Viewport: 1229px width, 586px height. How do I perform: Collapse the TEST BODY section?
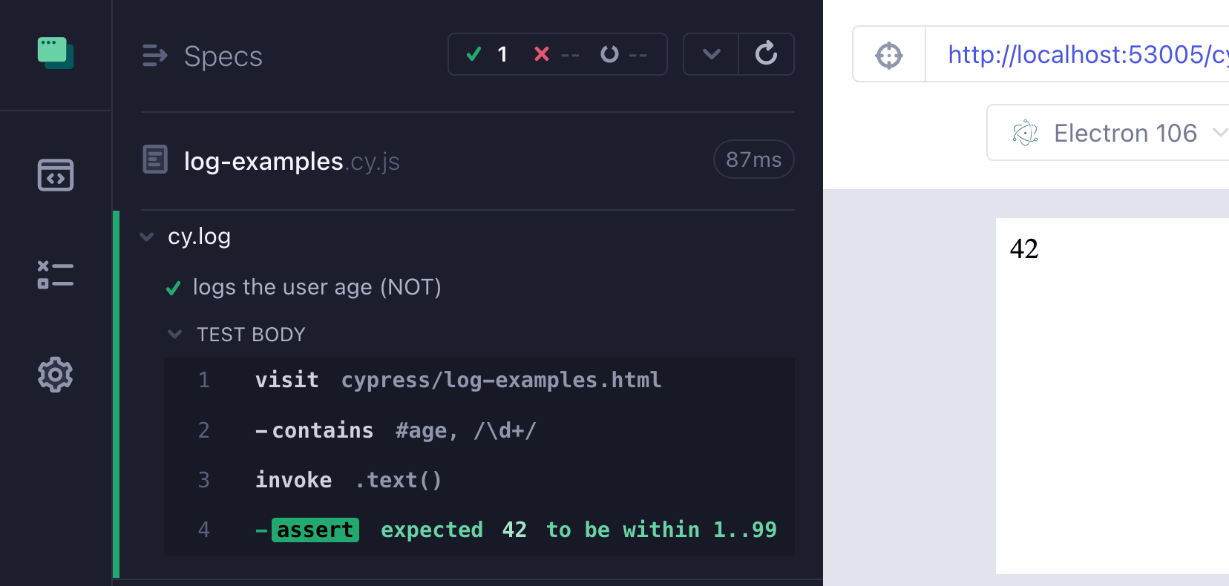(175, 334)
